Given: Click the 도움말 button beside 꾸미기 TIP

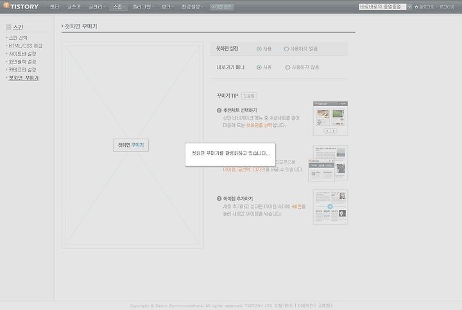Looking at the screenshot, I should (249, 96).
